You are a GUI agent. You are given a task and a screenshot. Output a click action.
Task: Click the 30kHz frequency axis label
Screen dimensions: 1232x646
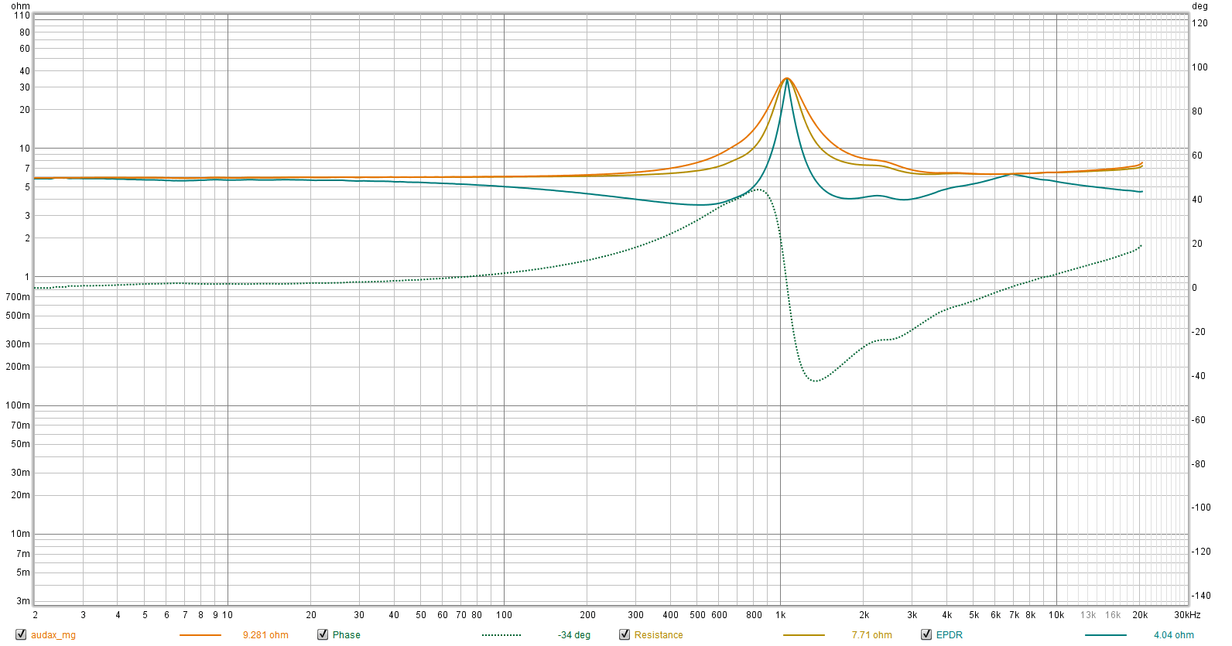pyautogui.click(x=1187, y=615)
